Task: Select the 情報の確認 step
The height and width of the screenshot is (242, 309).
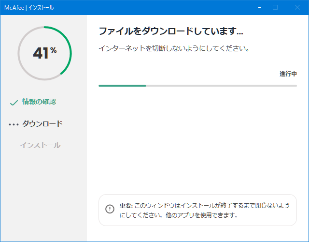Action: [x=39, y=102]
